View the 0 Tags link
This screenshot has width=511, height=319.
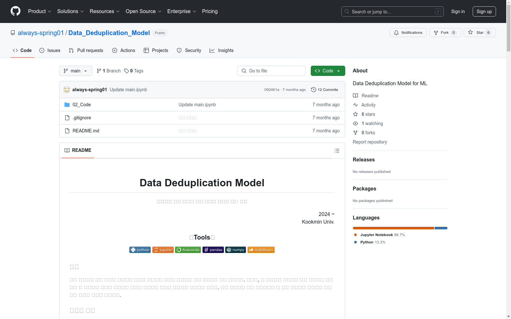pyautogui.click(x=134, y=71)
